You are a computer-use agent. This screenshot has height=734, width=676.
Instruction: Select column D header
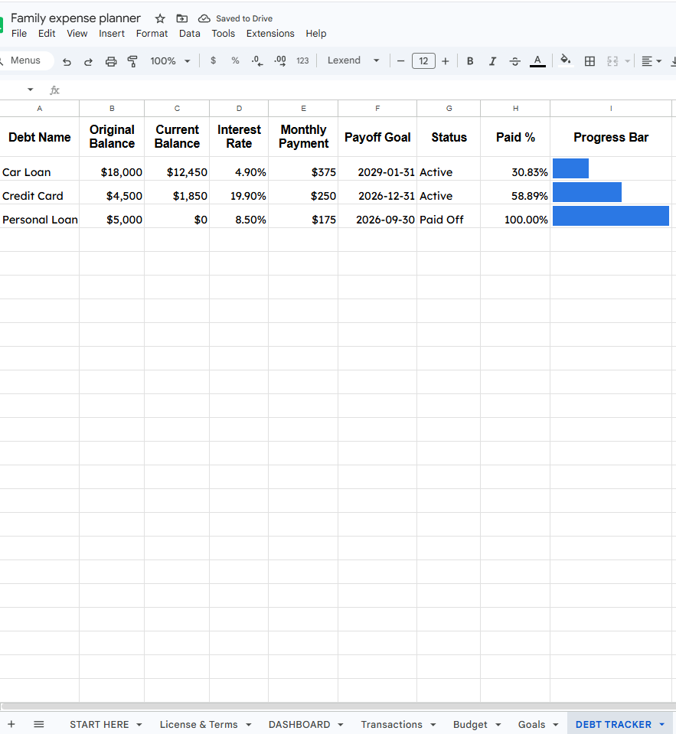239,108
